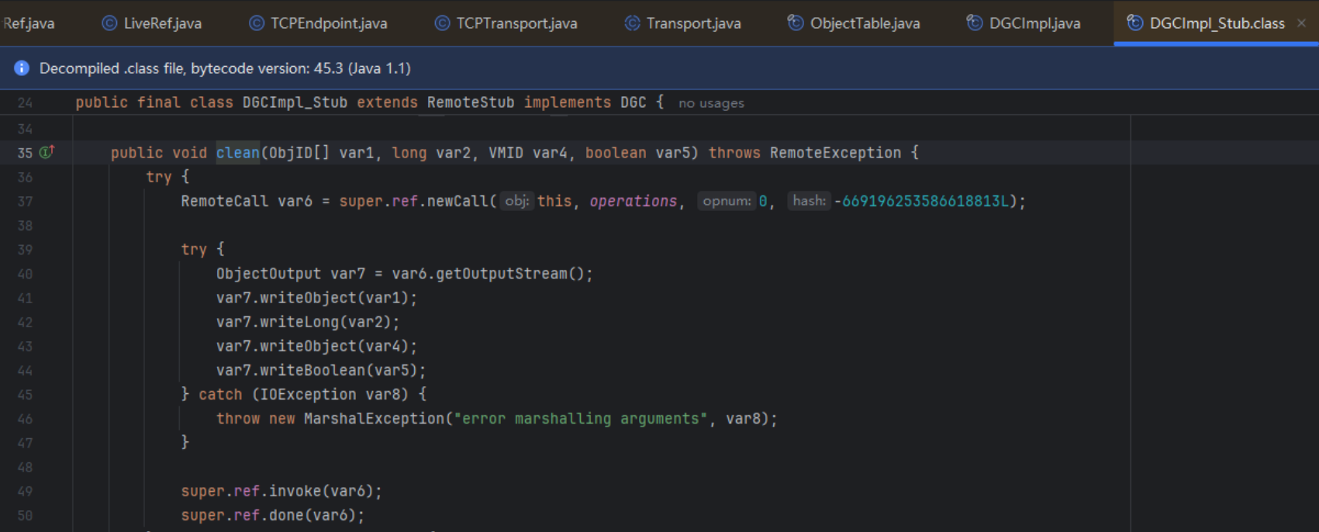Close the DGCImpl_Stub.class tab
This screenshot has width=1319, height=532.
(1302, 23)
